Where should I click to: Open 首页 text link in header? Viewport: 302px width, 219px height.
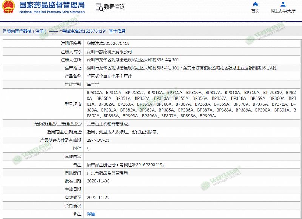(256, 11)
